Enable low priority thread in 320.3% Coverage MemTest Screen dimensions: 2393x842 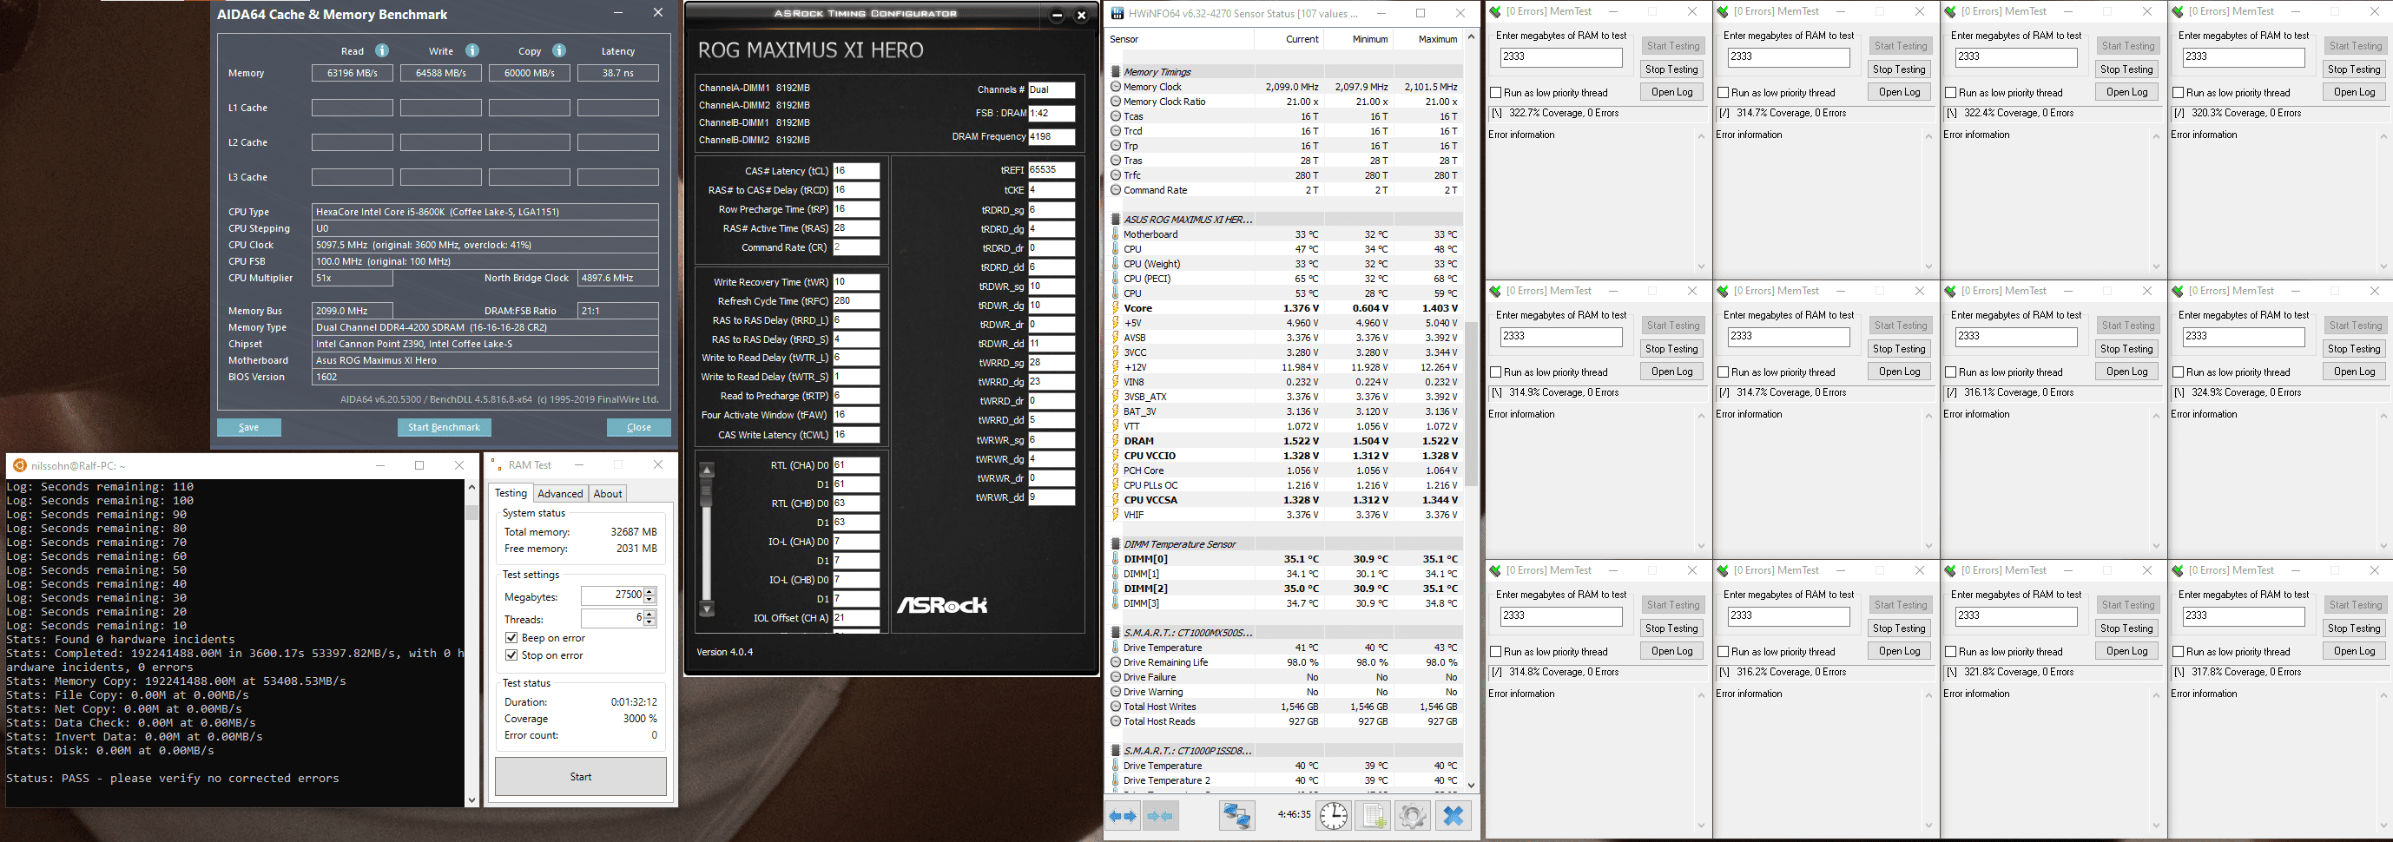point(2179,93)
